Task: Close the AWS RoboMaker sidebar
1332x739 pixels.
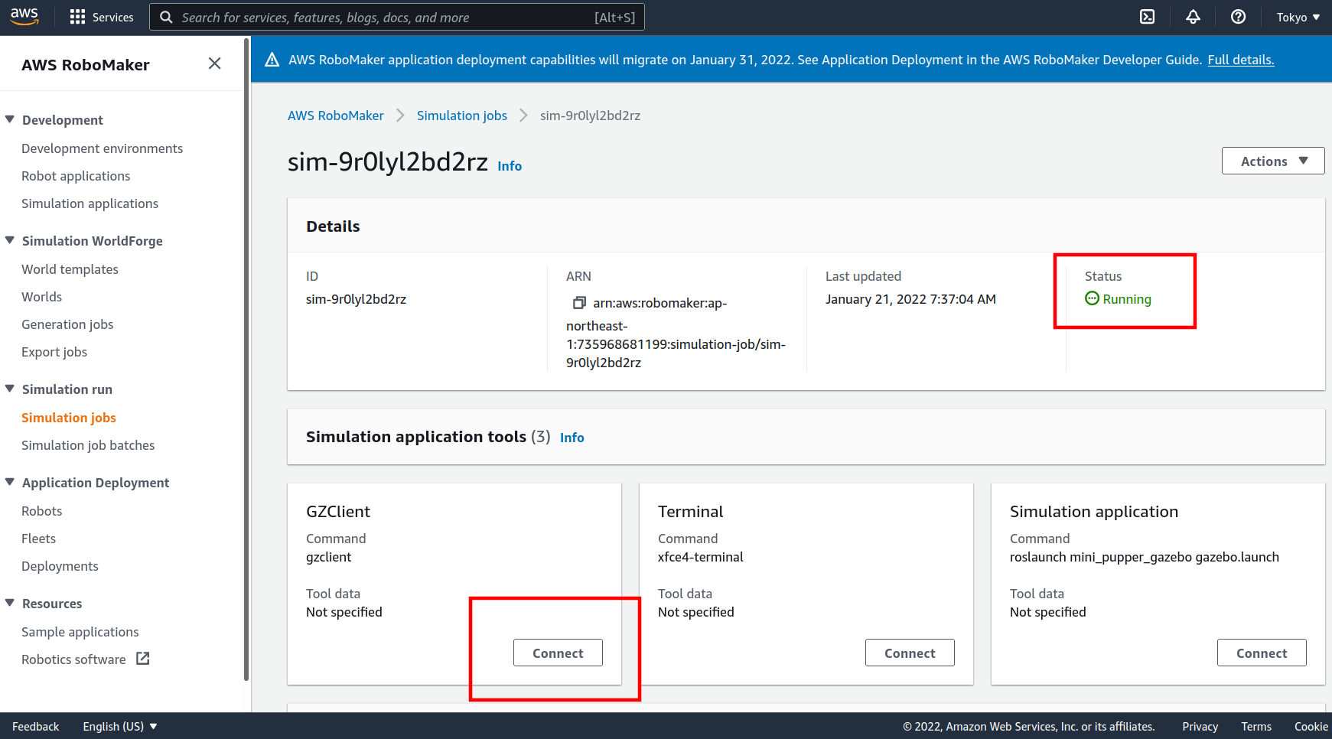Action: [x=214, y=63]
